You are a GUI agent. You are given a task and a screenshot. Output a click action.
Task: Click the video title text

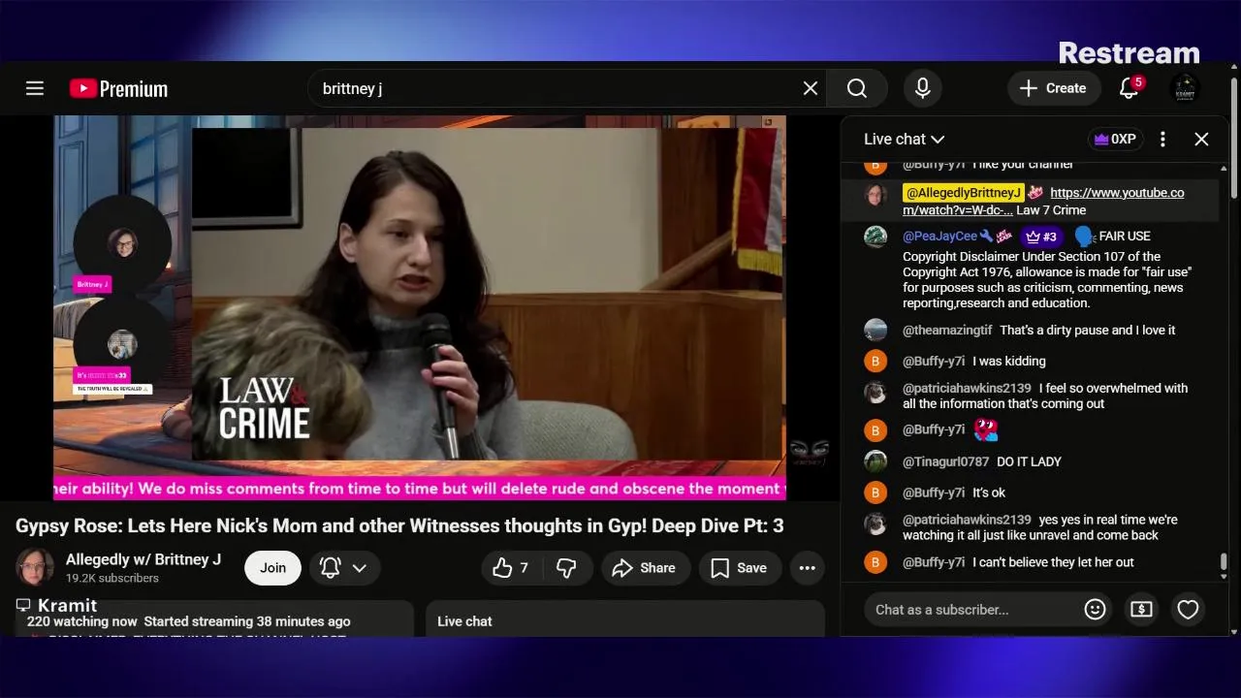[x=399, y=526]
